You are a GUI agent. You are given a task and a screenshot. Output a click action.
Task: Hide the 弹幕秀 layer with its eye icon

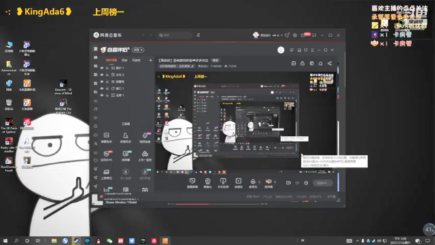point(102,82)
